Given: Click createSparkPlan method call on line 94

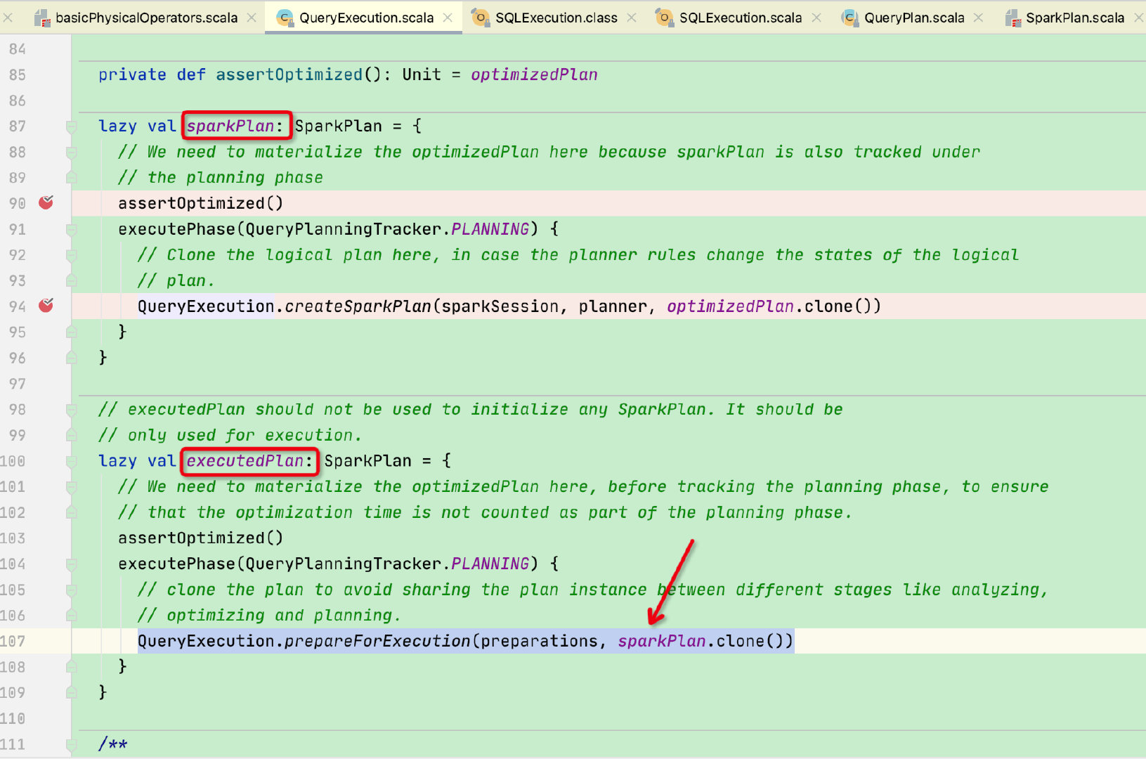Looking at the screenshot, I should point(358,306).
